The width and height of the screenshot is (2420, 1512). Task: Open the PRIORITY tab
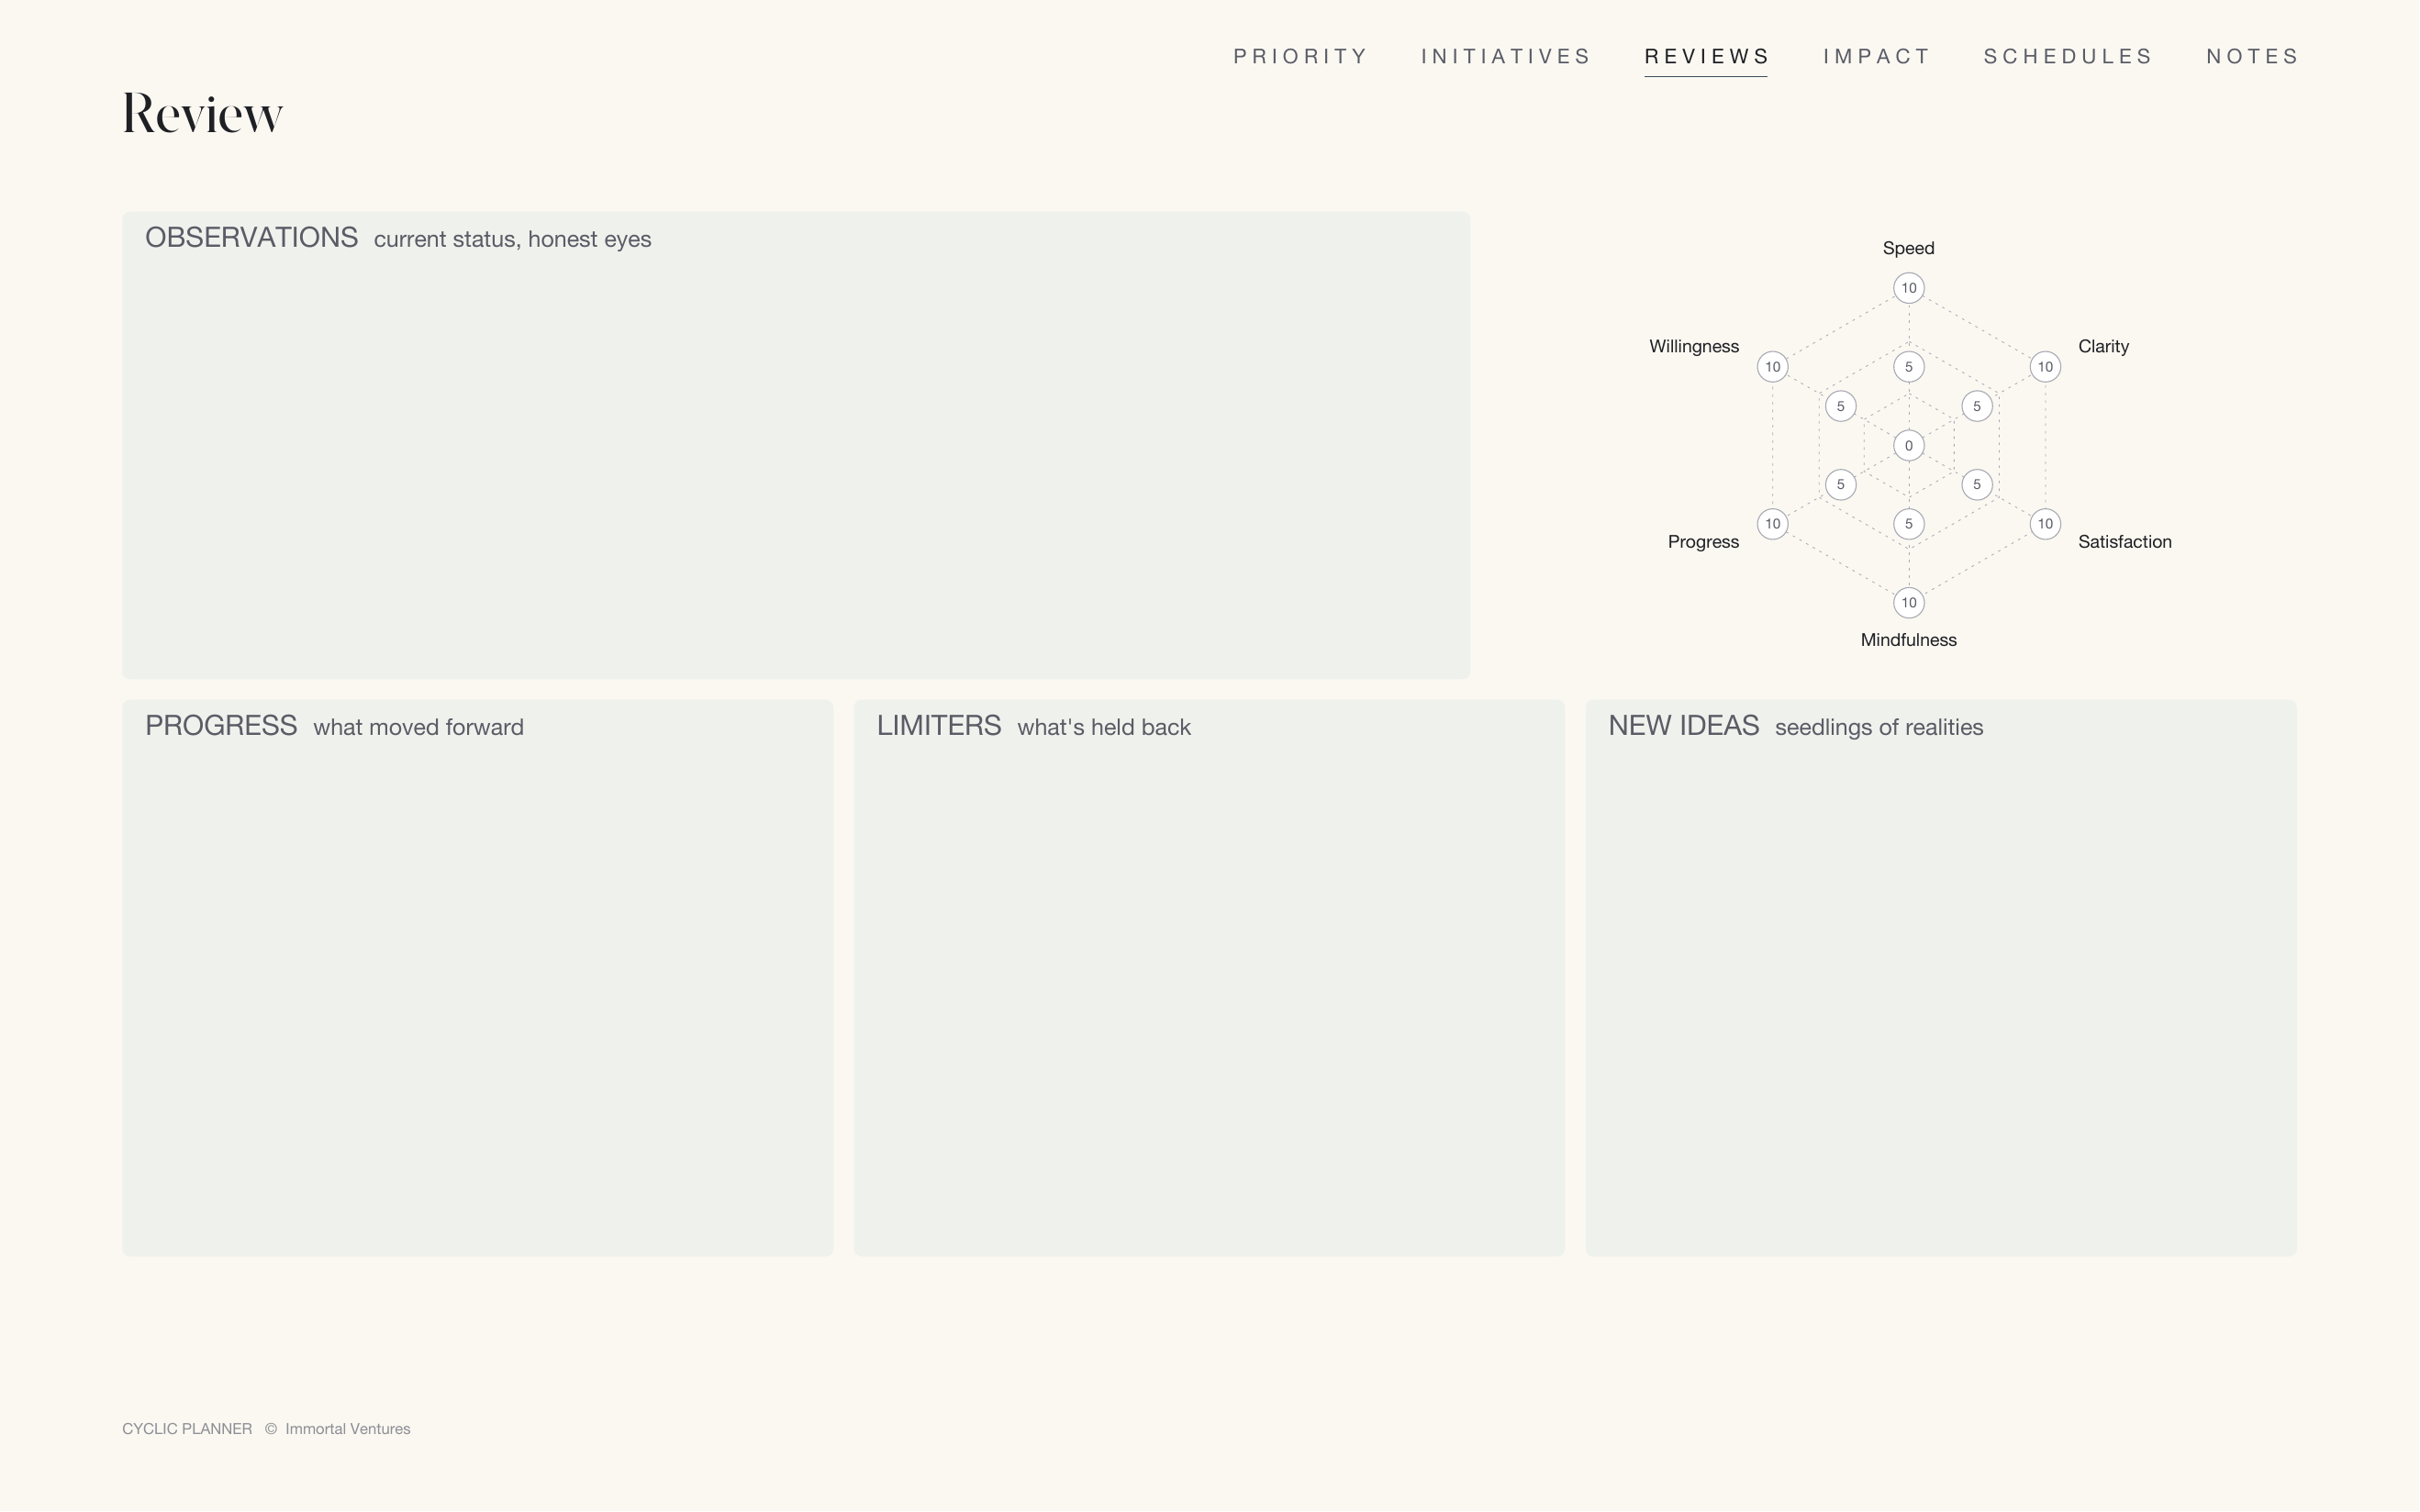click(1299, 56)
